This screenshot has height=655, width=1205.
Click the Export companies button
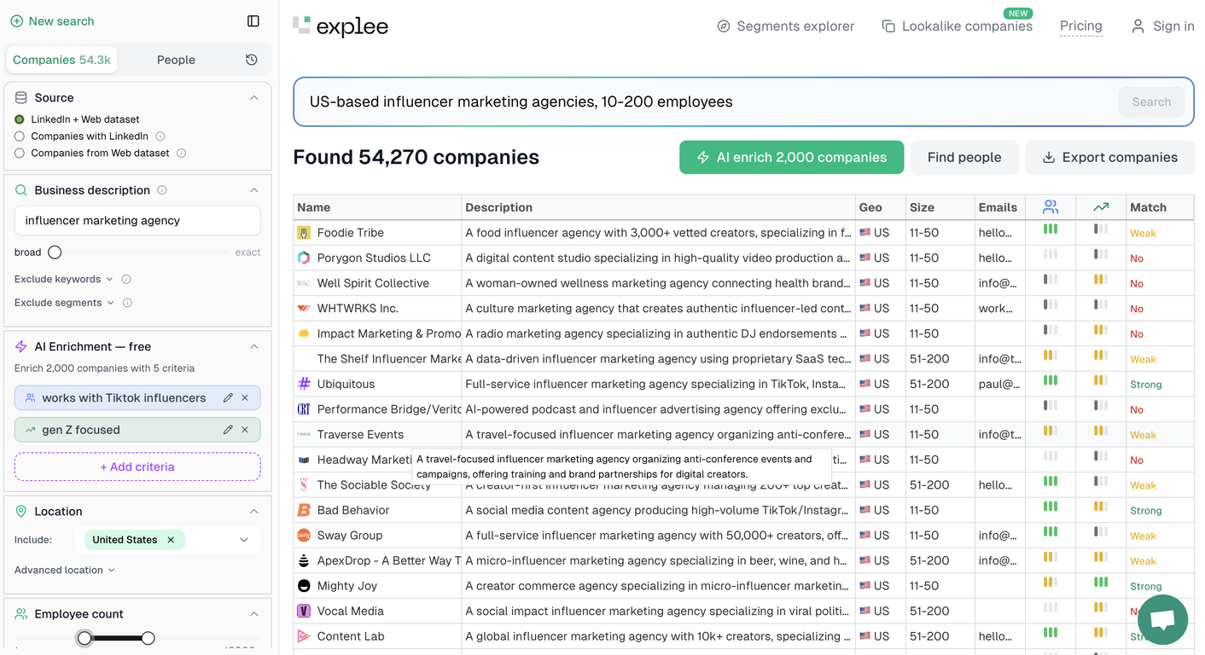tap(1109, 158)
